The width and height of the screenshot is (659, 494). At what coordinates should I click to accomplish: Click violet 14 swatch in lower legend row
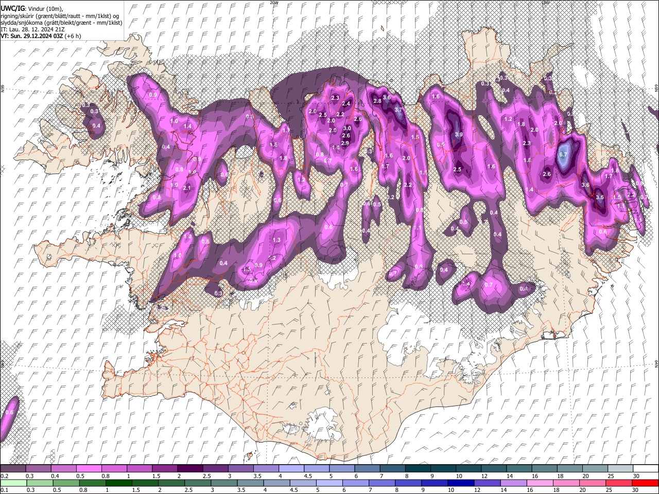coord(514,483)
